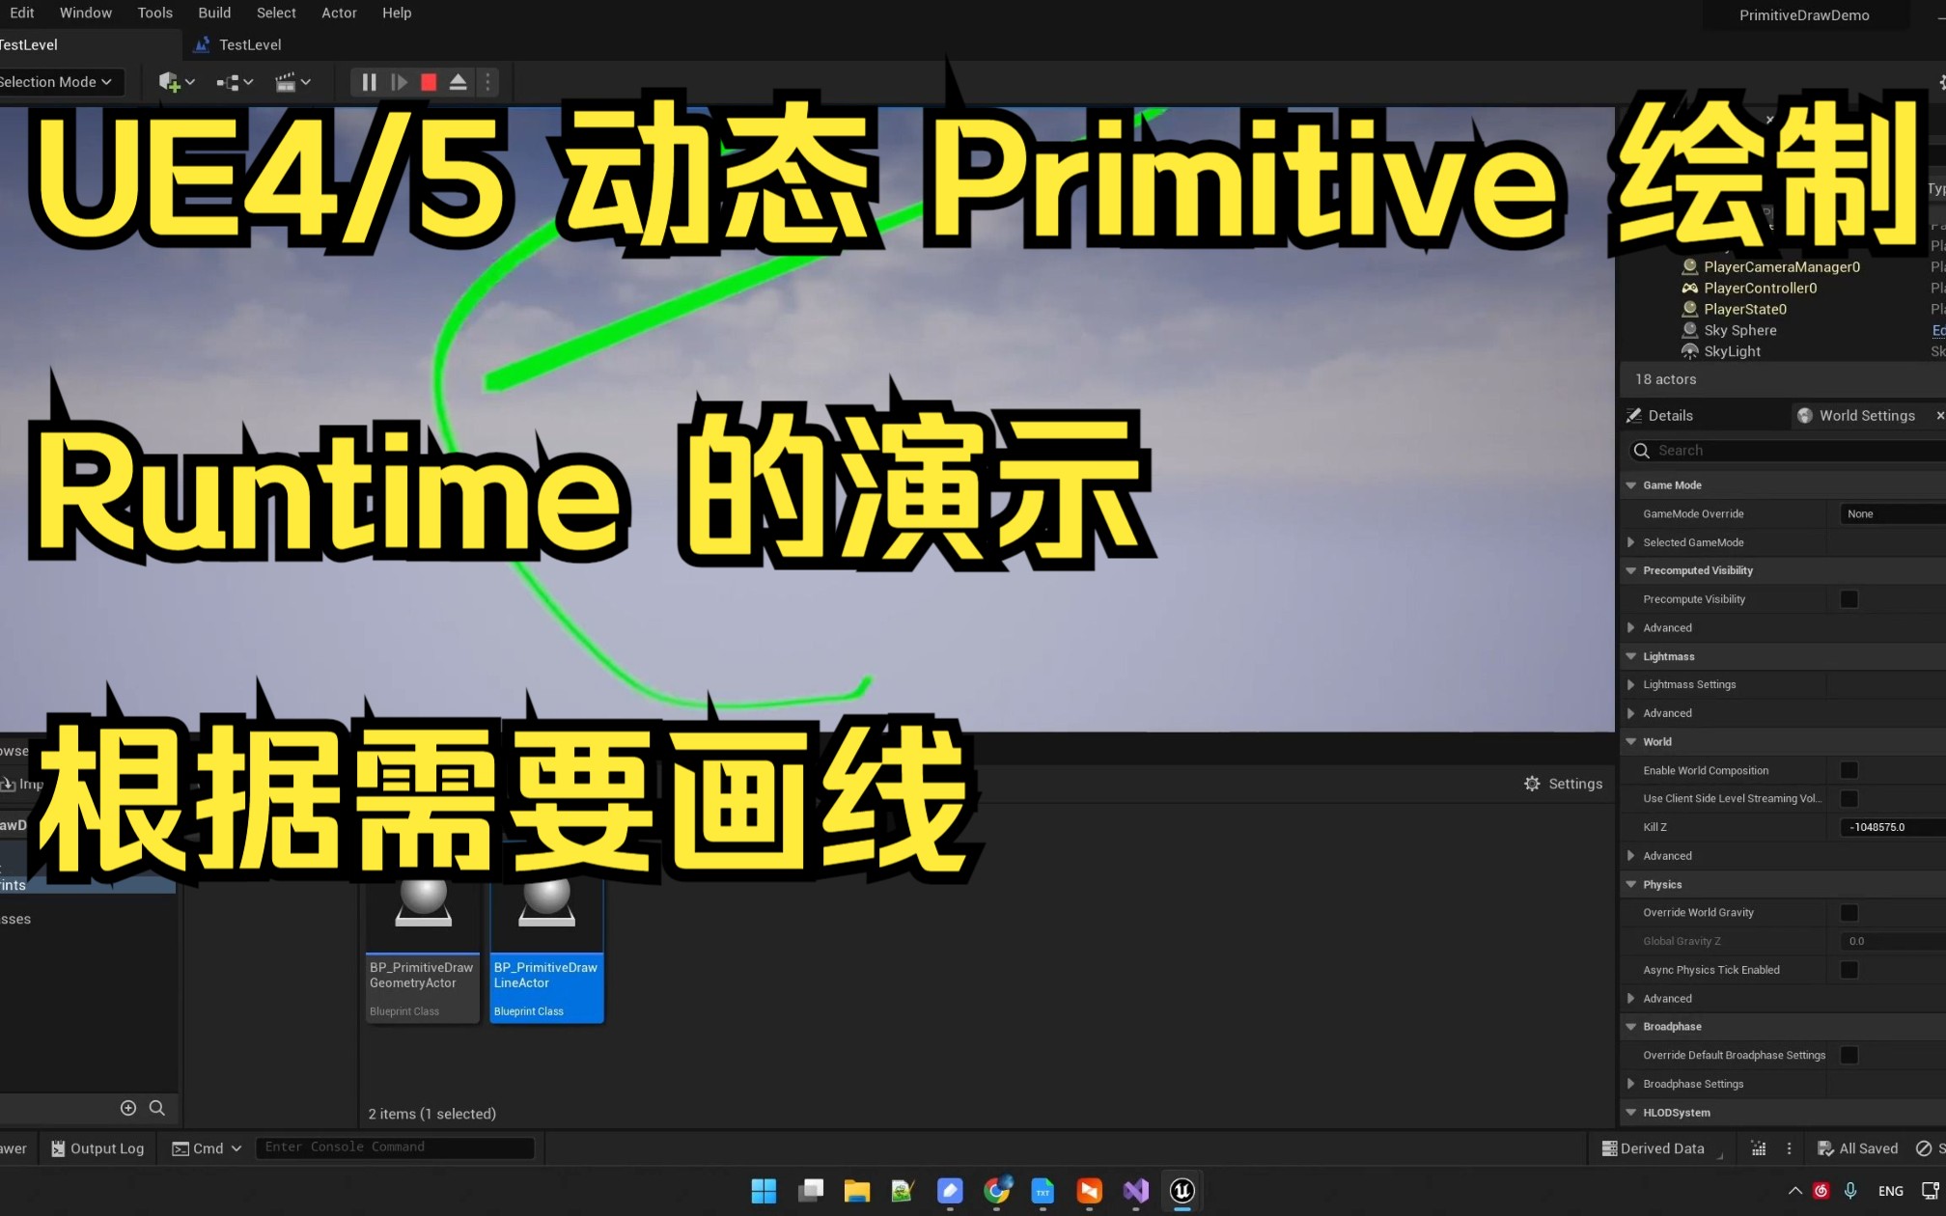The height and width of the screenshot is (1216, 1946).
Task: Select SkyLight in the outliner
Action: [1732, 351]
